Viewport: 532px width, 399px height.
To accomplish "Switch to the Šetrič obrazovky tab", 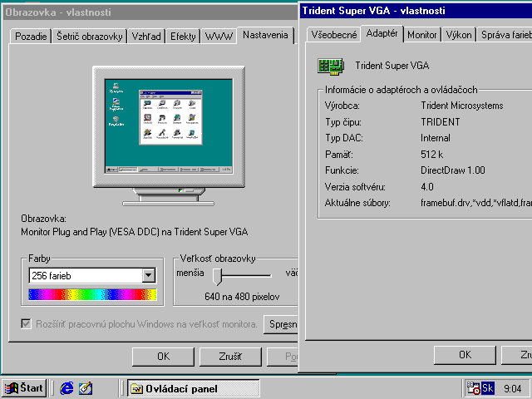I will point(89,37).
